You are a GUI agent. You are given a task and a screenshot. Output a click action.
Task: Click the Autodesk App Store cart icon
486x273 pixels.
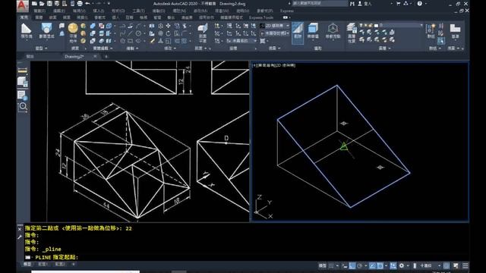tap(398, 4)
